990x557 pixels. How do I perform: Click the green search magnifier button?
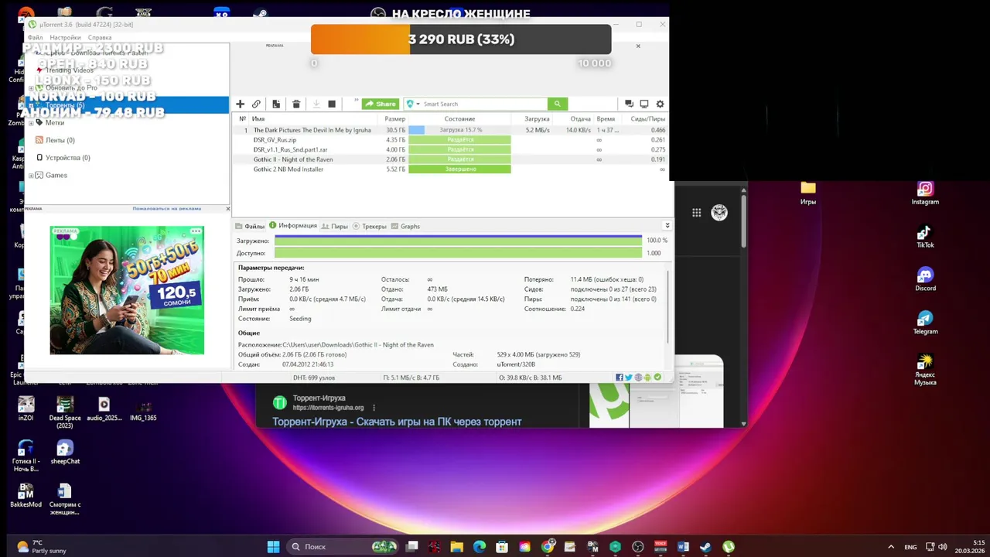(558, 104)
